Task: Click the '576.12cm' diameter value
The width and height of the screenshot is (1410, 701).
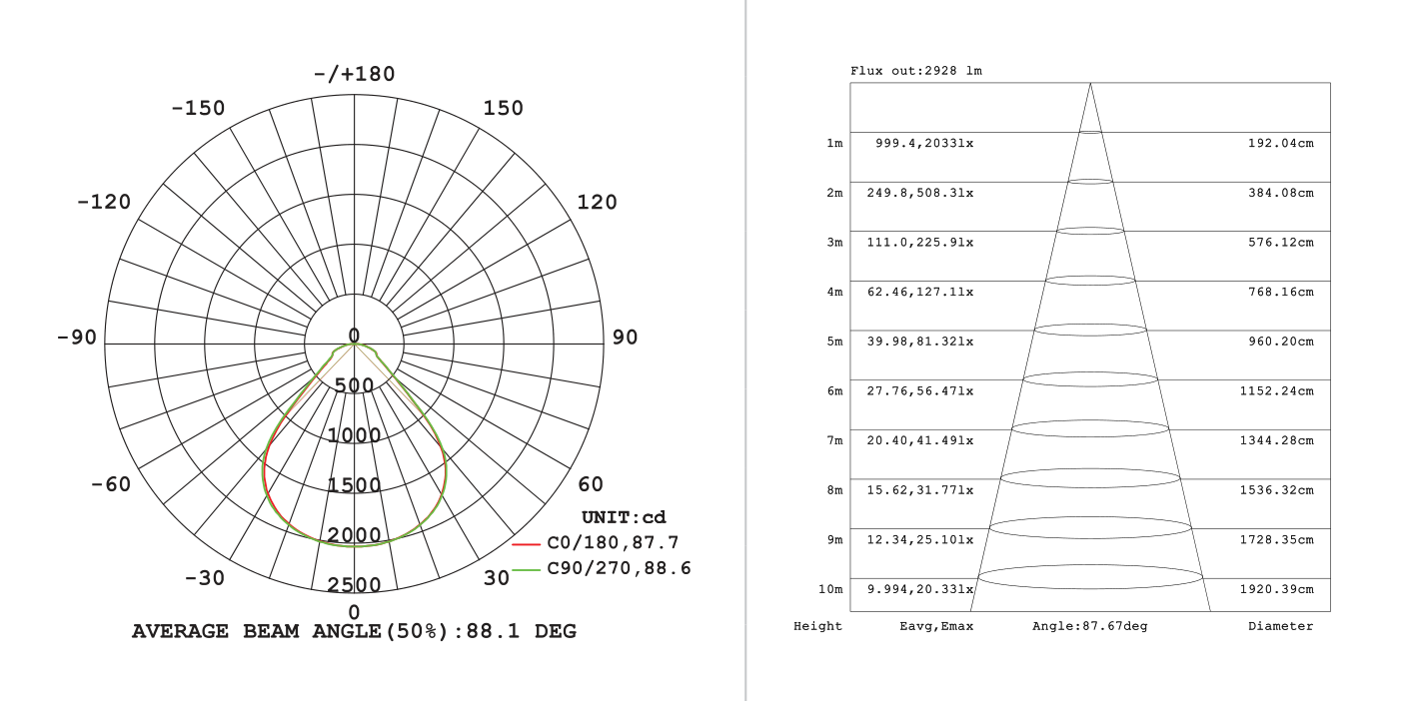Action: click(1281, 243)
